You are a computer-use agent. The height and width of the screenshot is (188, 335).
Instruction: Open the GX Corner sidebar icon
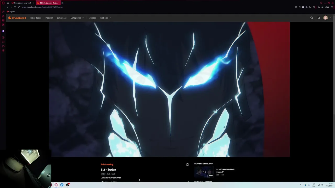click(3, 16)
